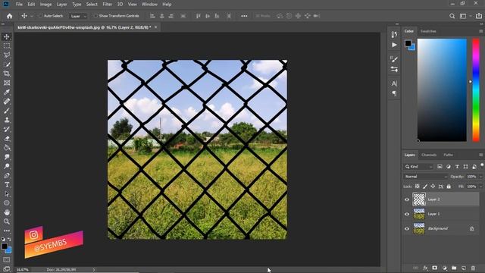The image size is (485, 273).
Task: Select the Paint Bucket tool
Action: pos(7,148)
